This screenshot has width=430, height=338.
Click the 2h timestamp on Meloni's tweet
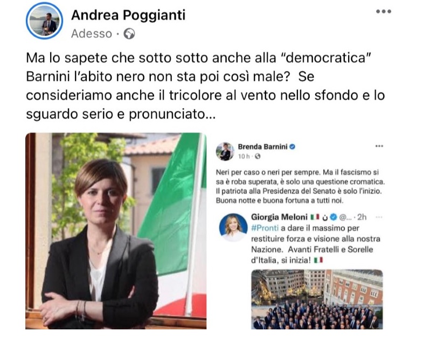362,217
